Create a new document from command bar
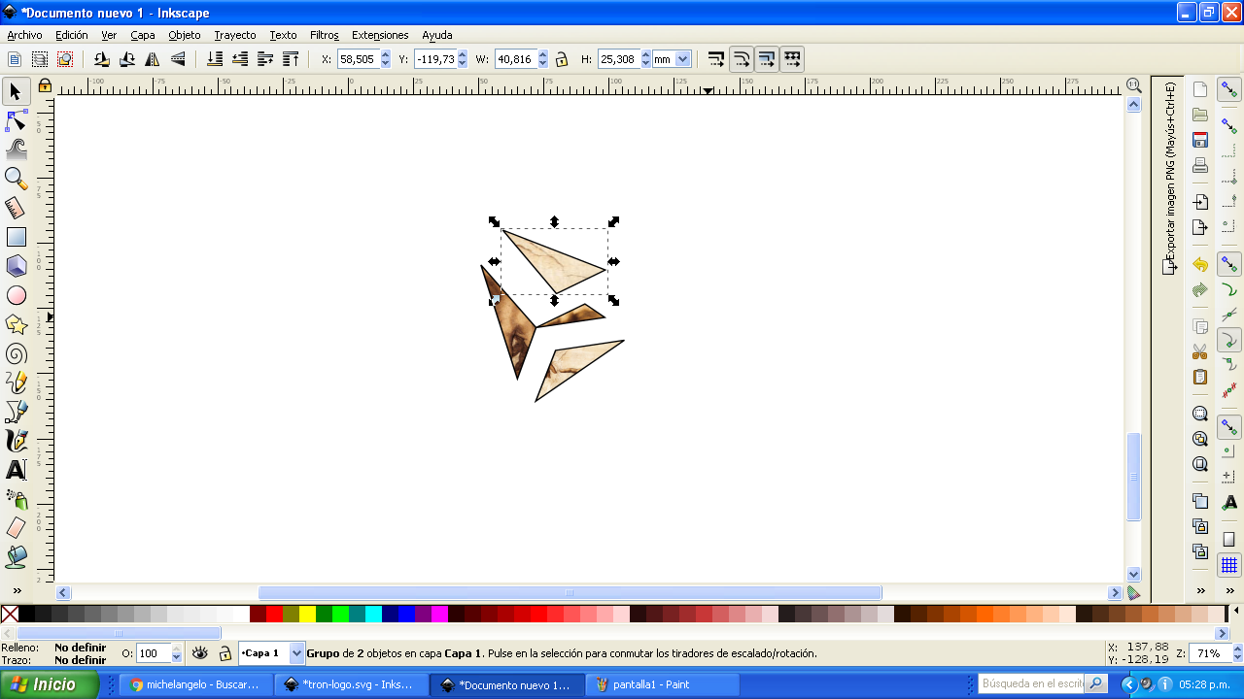1244x699 pixels. pyautogui.click(x=1200, y=89)
